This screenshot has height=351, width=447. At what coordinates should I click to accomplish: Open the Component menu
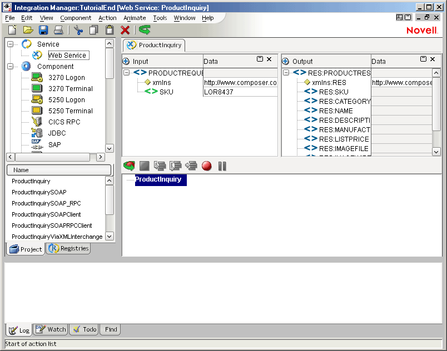click(x=76, y=18)
